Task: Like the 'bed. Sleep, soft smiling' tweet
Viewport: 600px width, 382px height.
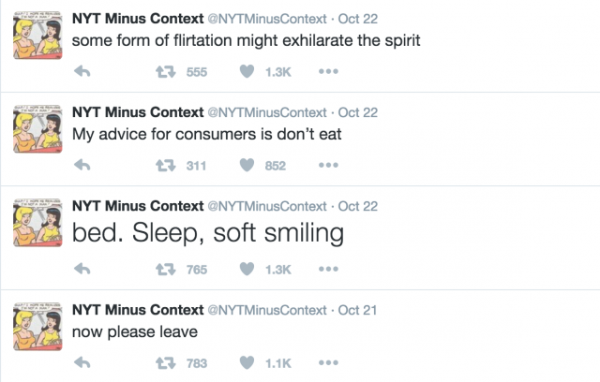Action: click(x=247, y=270)
